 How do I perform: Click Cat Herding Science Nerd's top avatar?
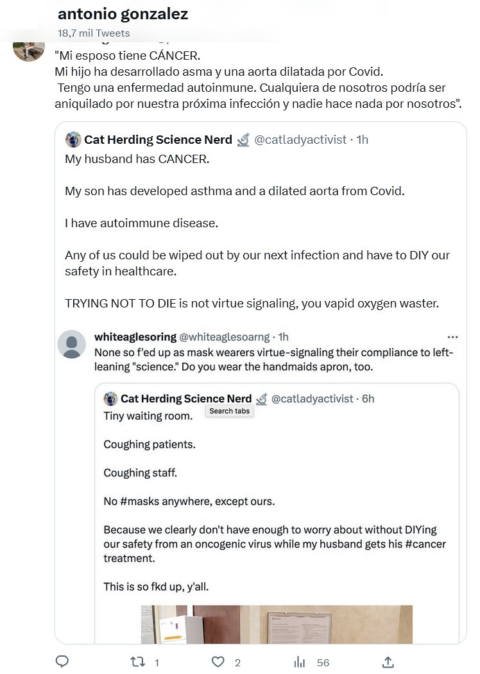(73, 139)
